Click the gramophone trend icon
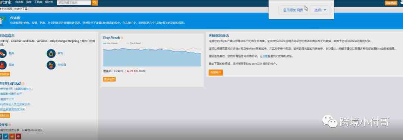 pyautogui.click(x=51, y=65)
